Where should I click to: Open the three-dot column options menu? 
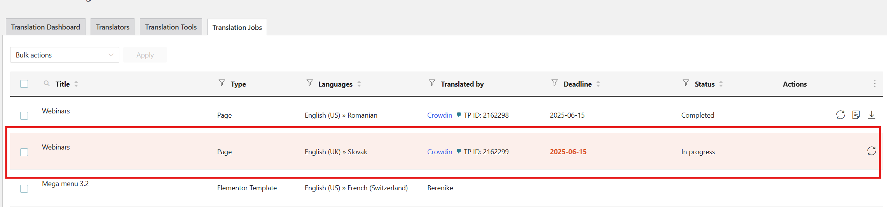click(875, 83)
